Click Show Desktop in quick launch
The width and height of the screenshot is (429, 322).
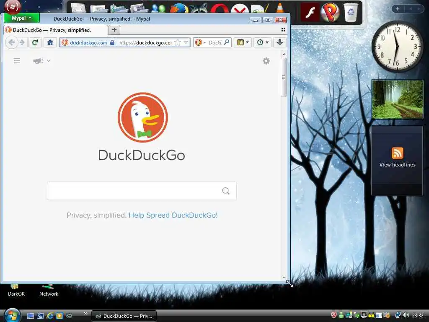[x=31, y=316]
